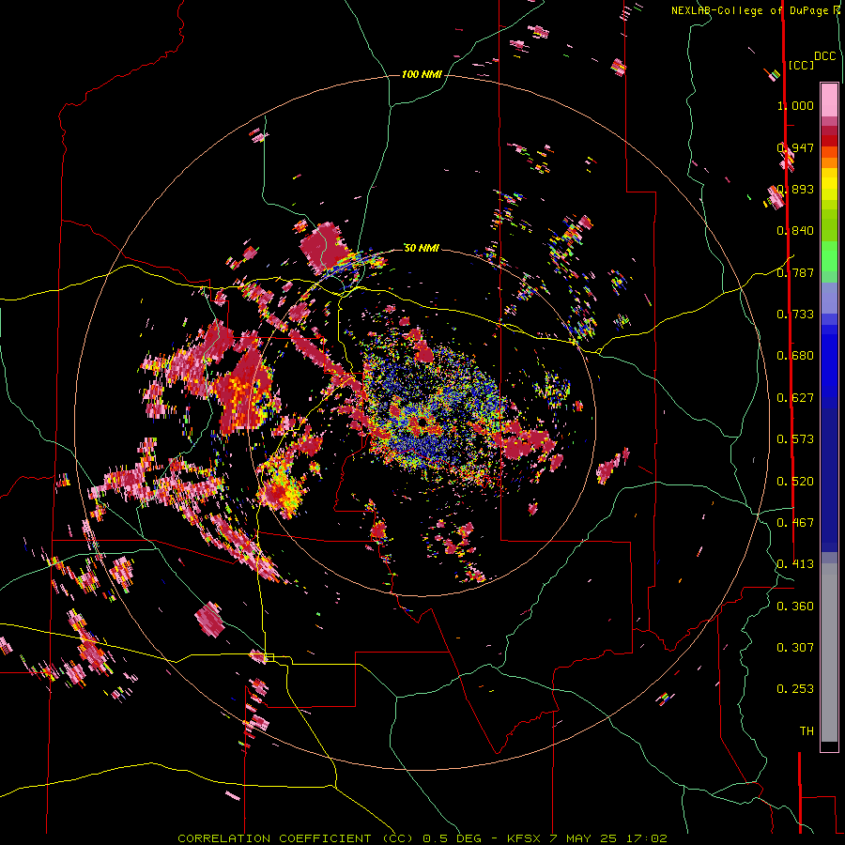This screenshot has width=845, height=845.
Task: Pick the bright green band in the color scale
Action: pyautogui.click(x=829, y=256)
